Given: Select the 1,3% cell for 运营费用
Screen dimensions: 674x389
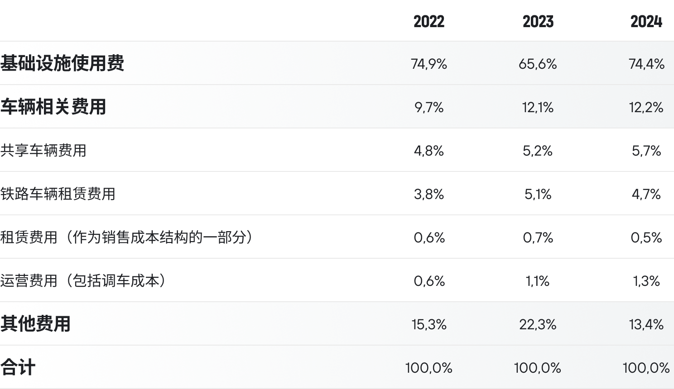Looking at the screenshot, I should click(x=646, y=281).
